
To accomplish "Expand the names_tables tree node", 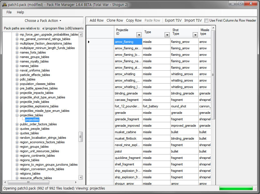I will [17, 66].
